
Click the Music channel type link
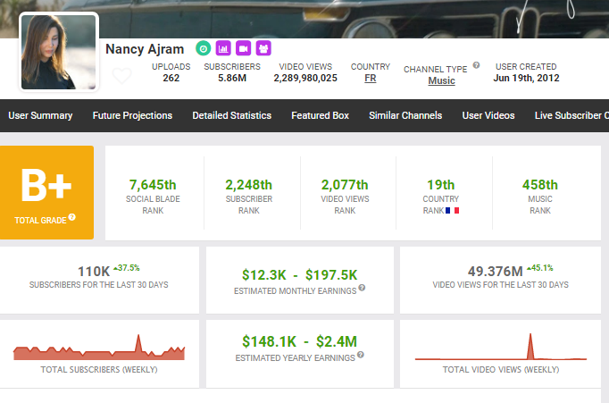point(441,80)
